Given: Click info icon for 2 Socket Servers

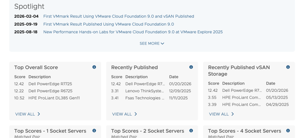Looking at the screenshot, I should pos(191,131).
